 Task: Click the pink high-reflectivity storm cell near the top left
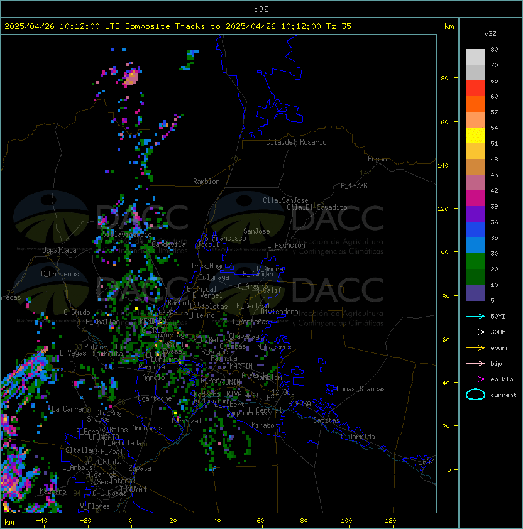pyautogui.click(x=131, y=78)
